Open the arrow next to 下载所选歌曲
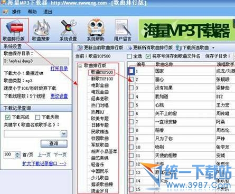The image size is (235, 194). pos(213,48)
